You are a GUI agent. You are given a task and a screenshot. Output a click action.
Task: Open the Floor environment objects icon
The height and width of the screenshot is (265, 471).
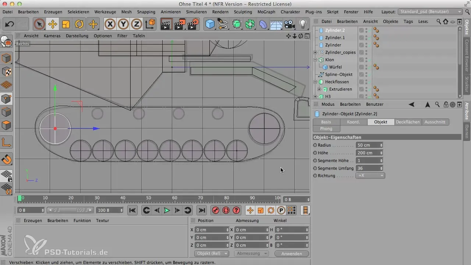point(276,24)
